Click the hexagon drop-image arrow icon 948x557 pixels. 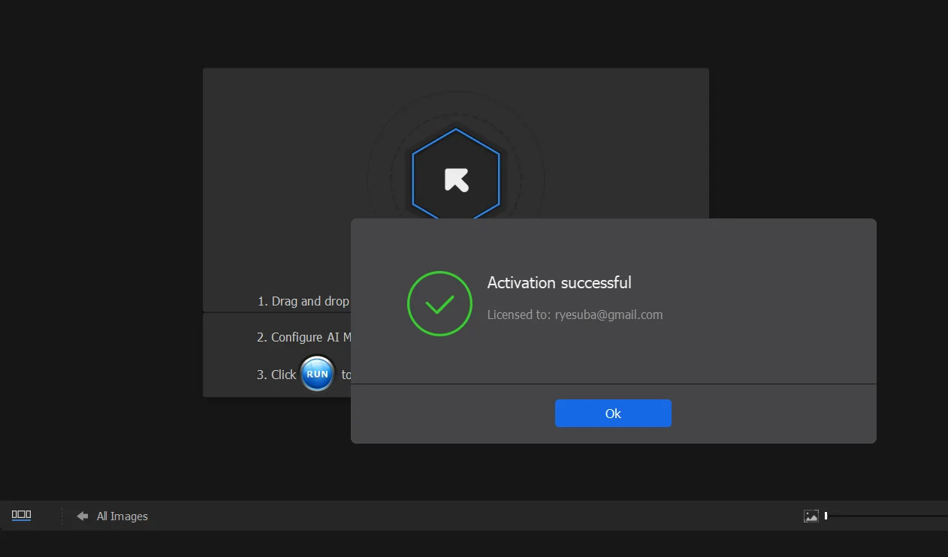tap(456, 179)
